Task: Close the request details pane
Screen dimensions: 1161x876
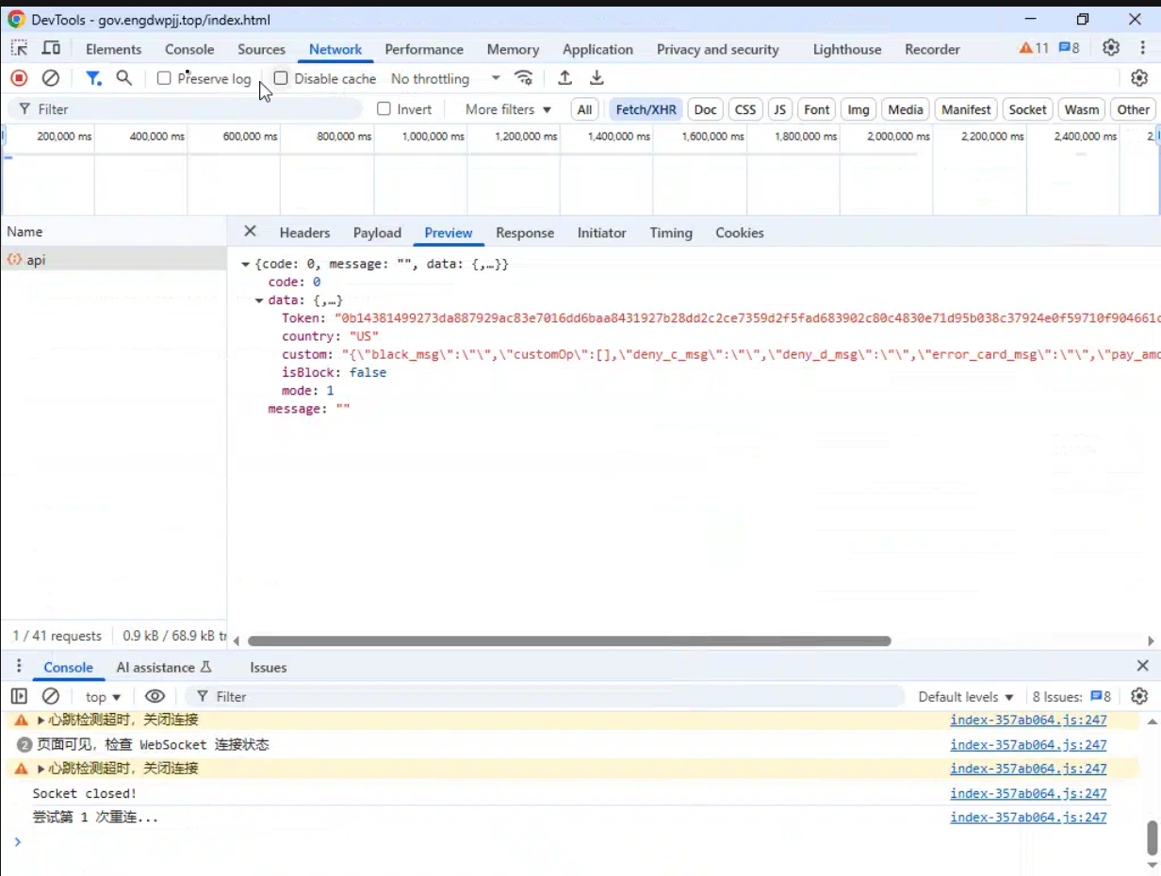Action: click(x=250, y=232)
